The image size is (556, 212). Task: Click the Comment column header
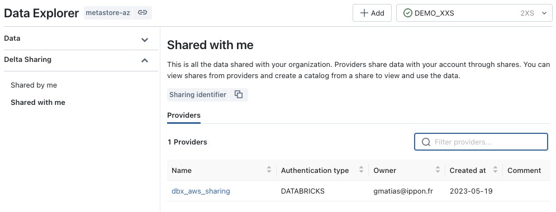pos(524,170)
